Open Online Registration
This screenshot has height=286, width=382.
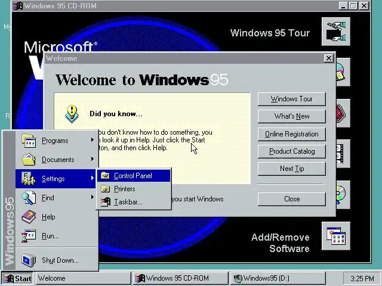click(292, 134)
